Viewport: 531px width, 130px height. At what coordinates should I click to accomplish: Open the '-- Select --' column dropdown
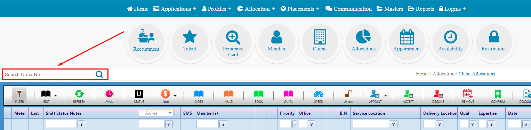[x=156, y=113]
